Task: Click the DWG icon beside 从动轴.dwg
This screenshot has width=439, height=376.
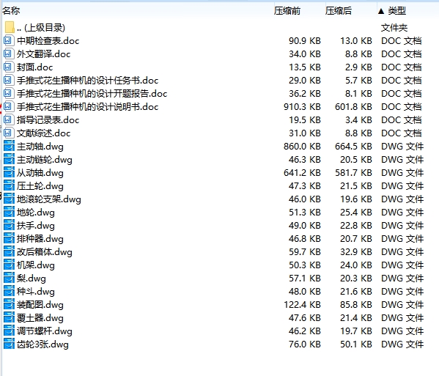Action: (x=9, y=172)
